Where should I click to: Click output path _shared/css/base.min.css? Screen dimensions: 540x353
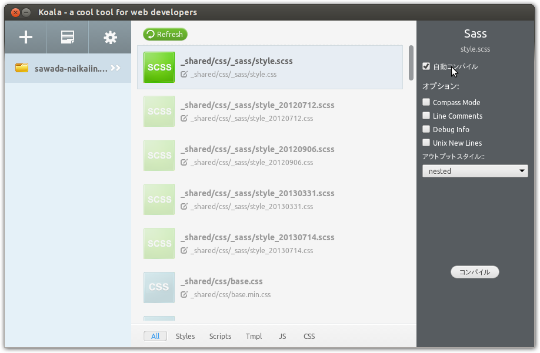pyautogui.click(x=231, y=295)
